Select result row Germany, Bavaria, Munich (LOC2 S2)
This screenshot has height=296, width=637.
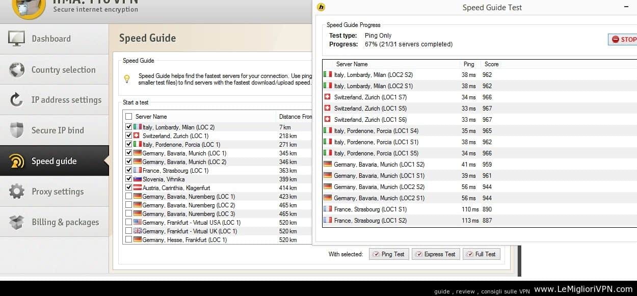pos(480,187)
